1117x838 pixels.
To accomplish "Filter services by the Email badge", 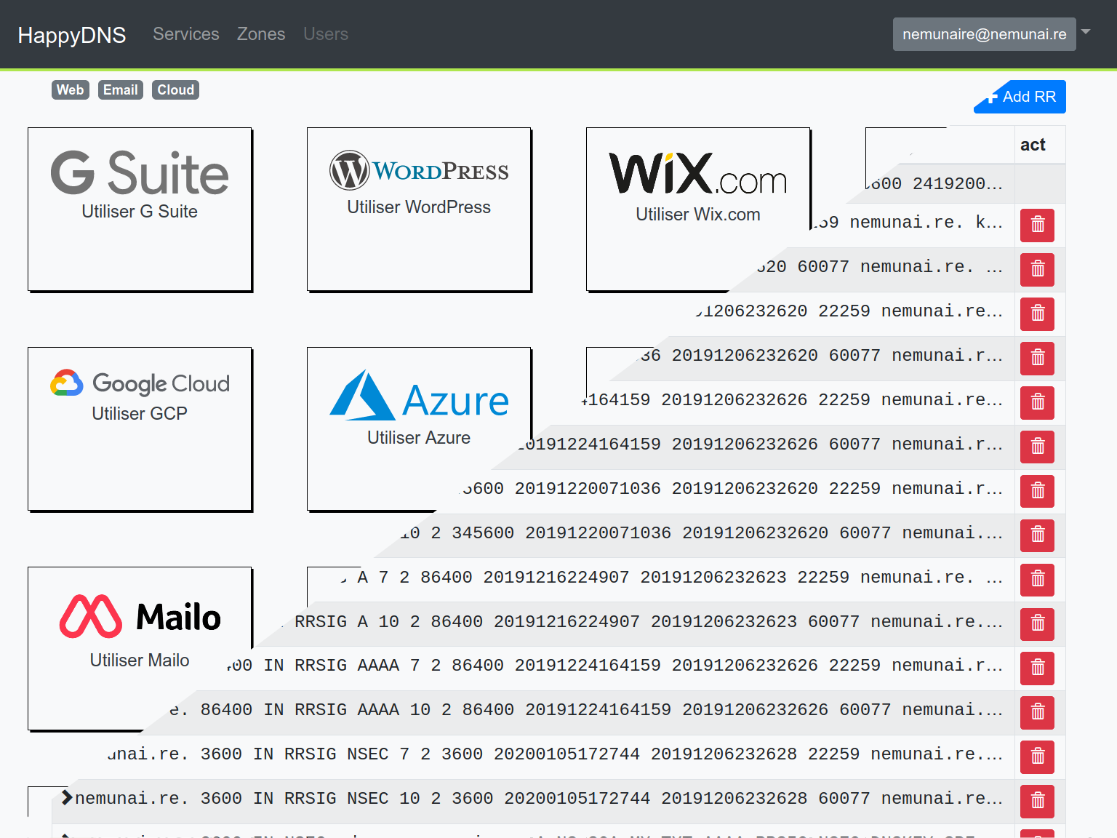I will 121,89.
